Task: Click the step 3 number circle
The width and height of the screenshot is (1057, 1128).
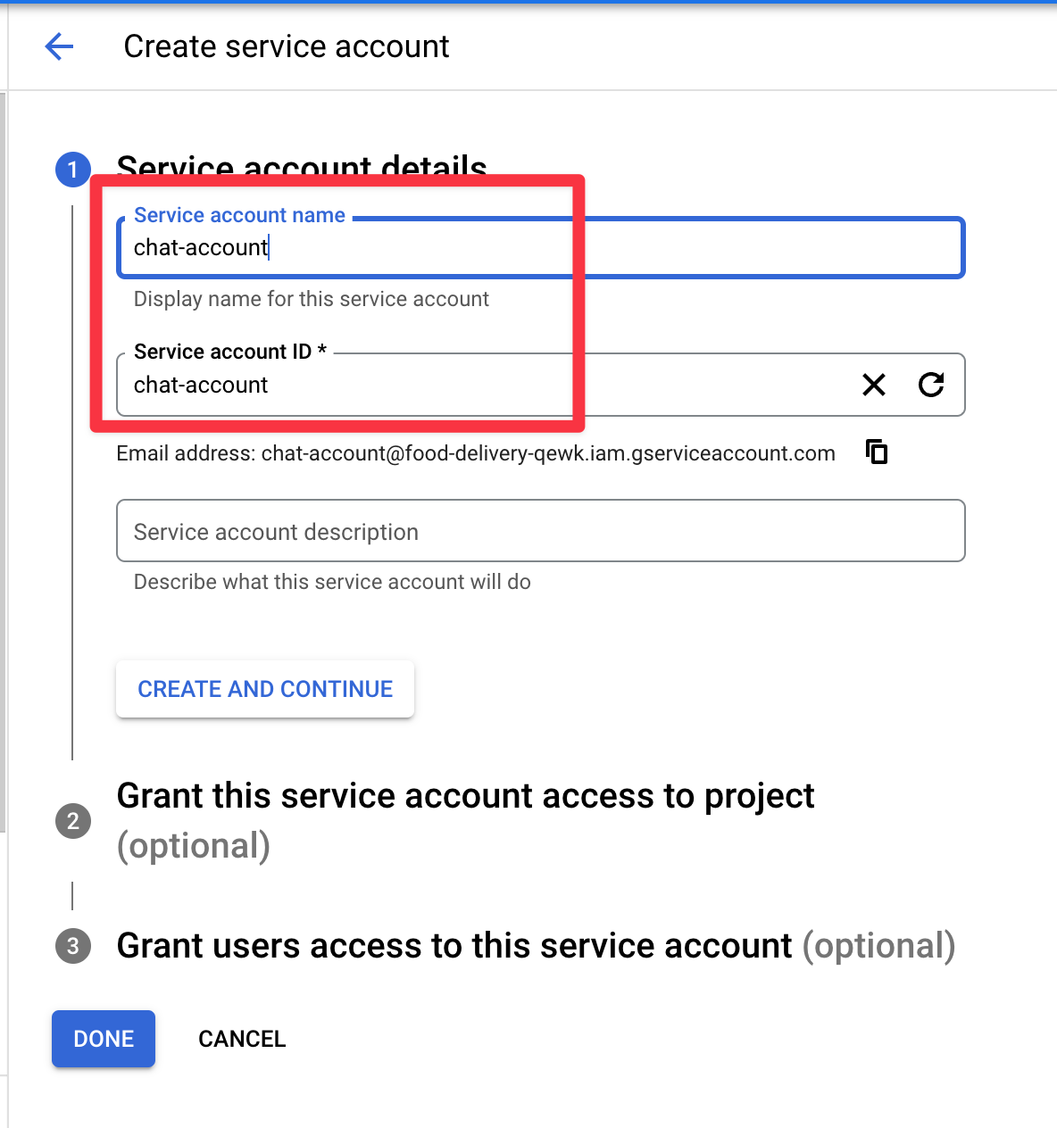Action: [73, 946]
